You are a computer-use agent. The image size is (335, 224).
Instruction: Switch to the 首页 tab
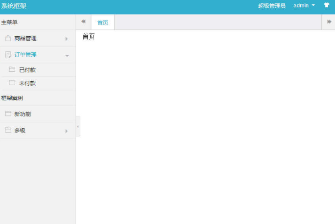coord(103,22)
